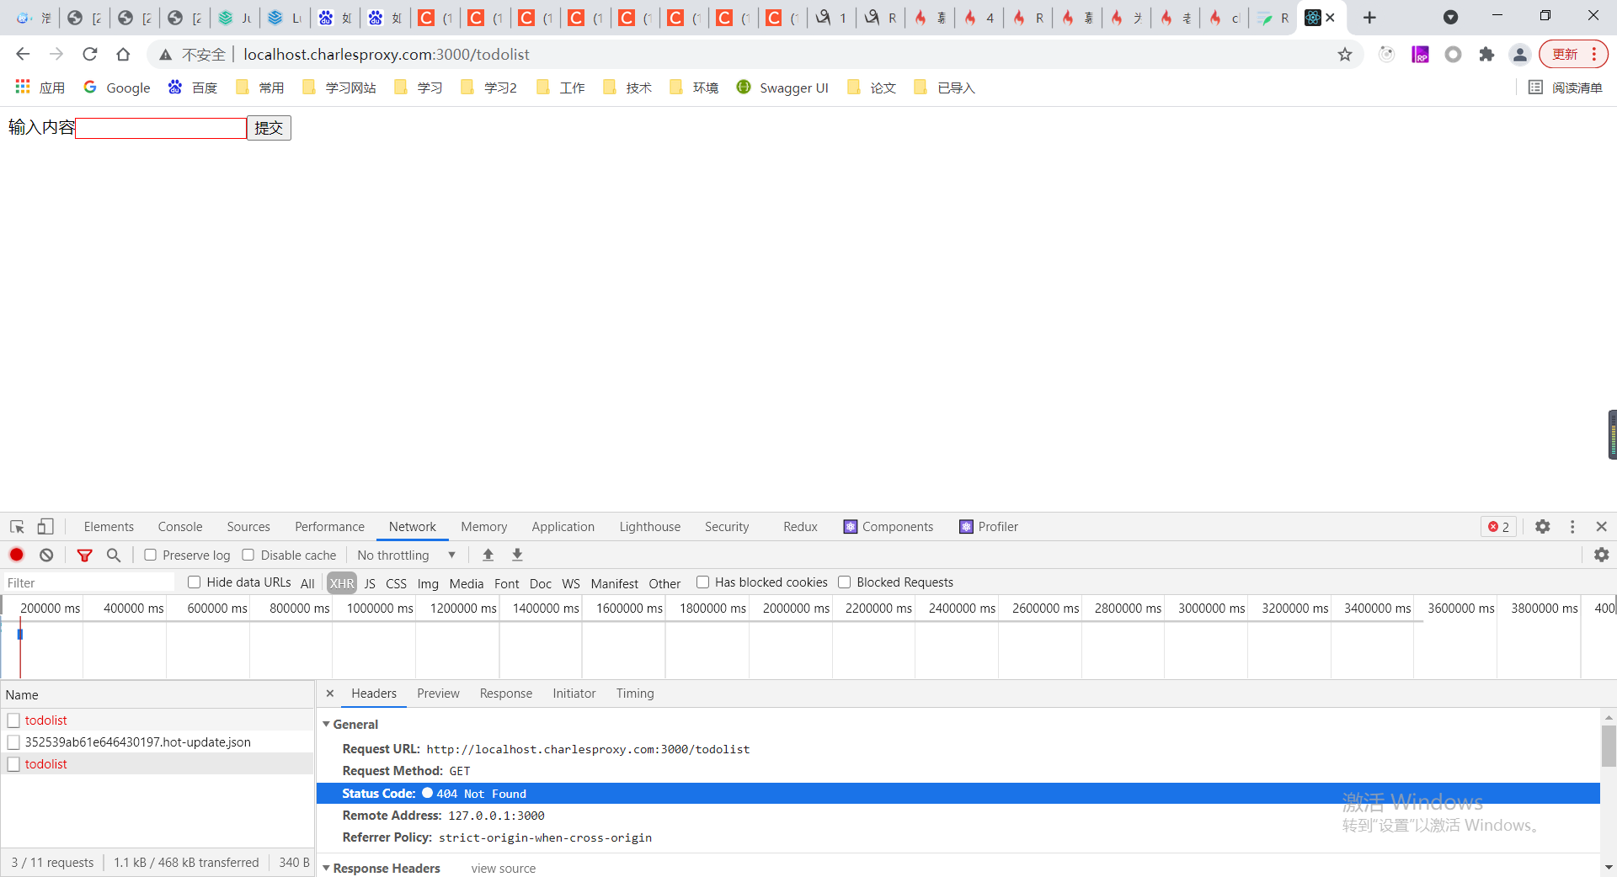The image size is (1617, 877).
Task: Open the 学习网站 bookmark folder
Action: pyautogui.click(x=339, y=88)
